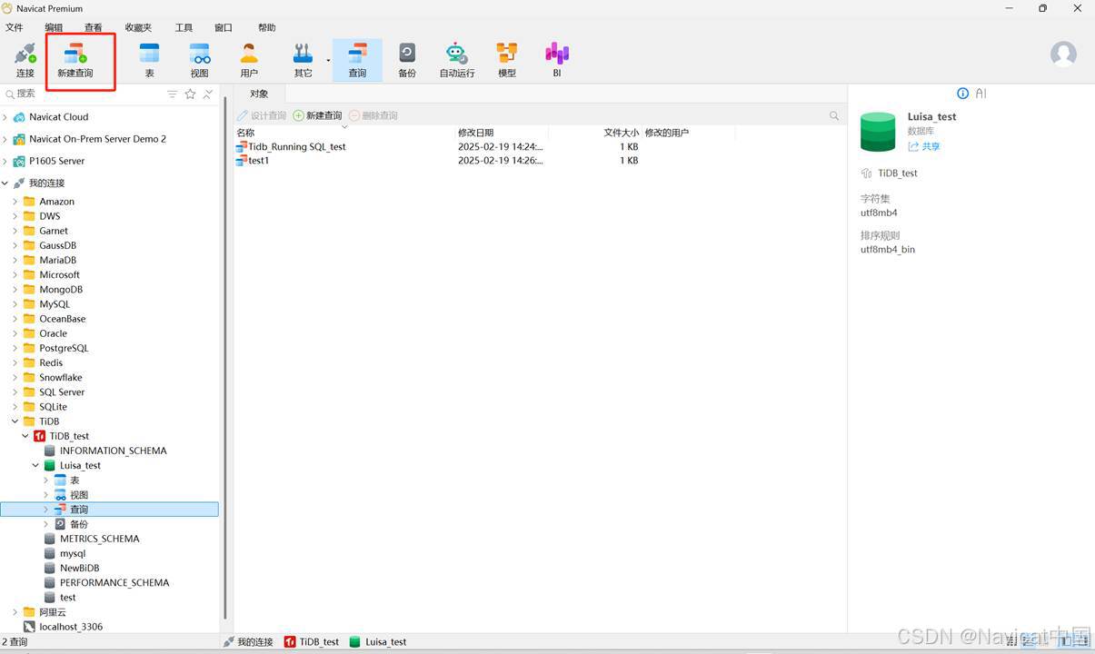Click the search magnifier icon in object pane
This screenshot has width=1095, height=654.
834,116
